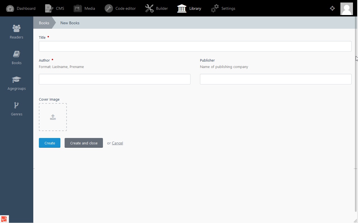Click the Publisher input field
The height and width of the screenshot is (223, 358).
(275, 79)
